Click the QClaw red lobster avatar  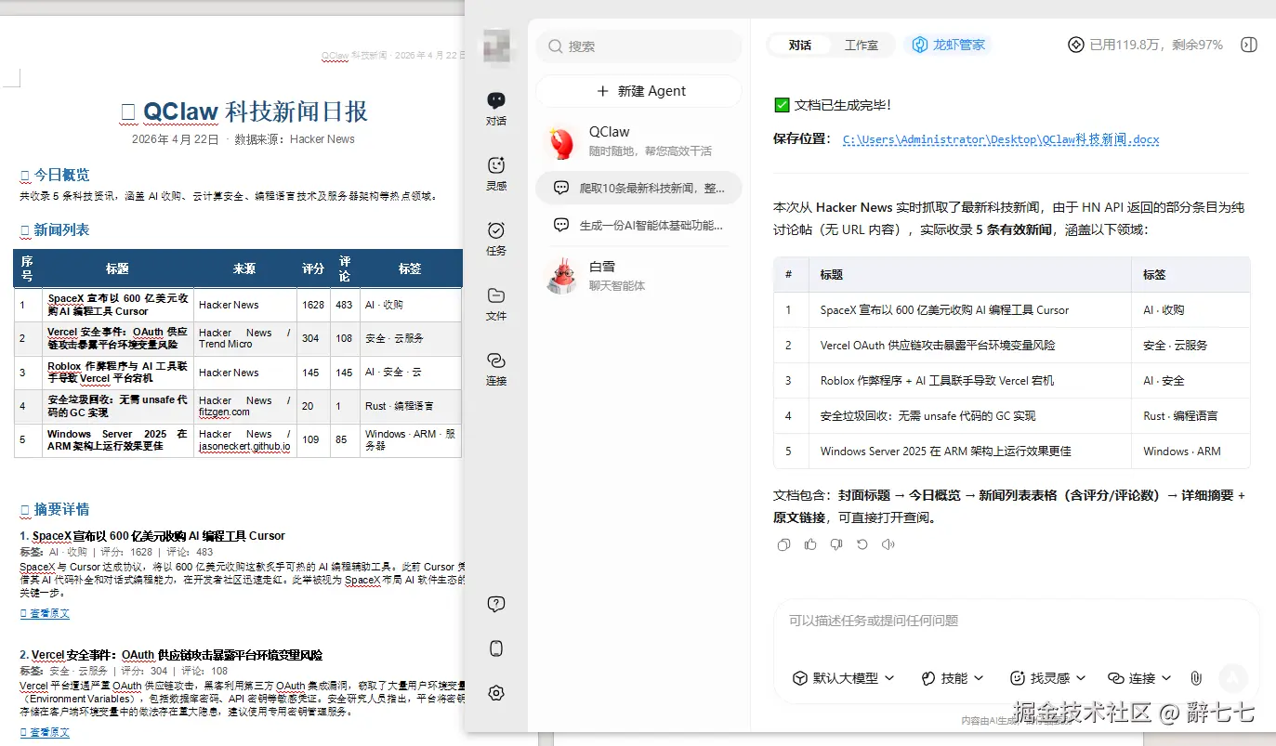562,142
